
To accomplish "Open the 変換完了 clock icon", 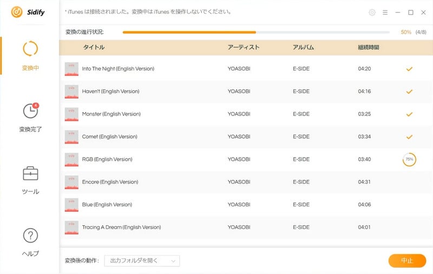I will point(30,111).
